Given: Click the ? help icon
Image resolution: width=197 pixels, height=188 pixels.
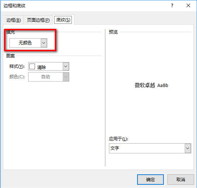Looking at the screenshot, I should 172,6.
